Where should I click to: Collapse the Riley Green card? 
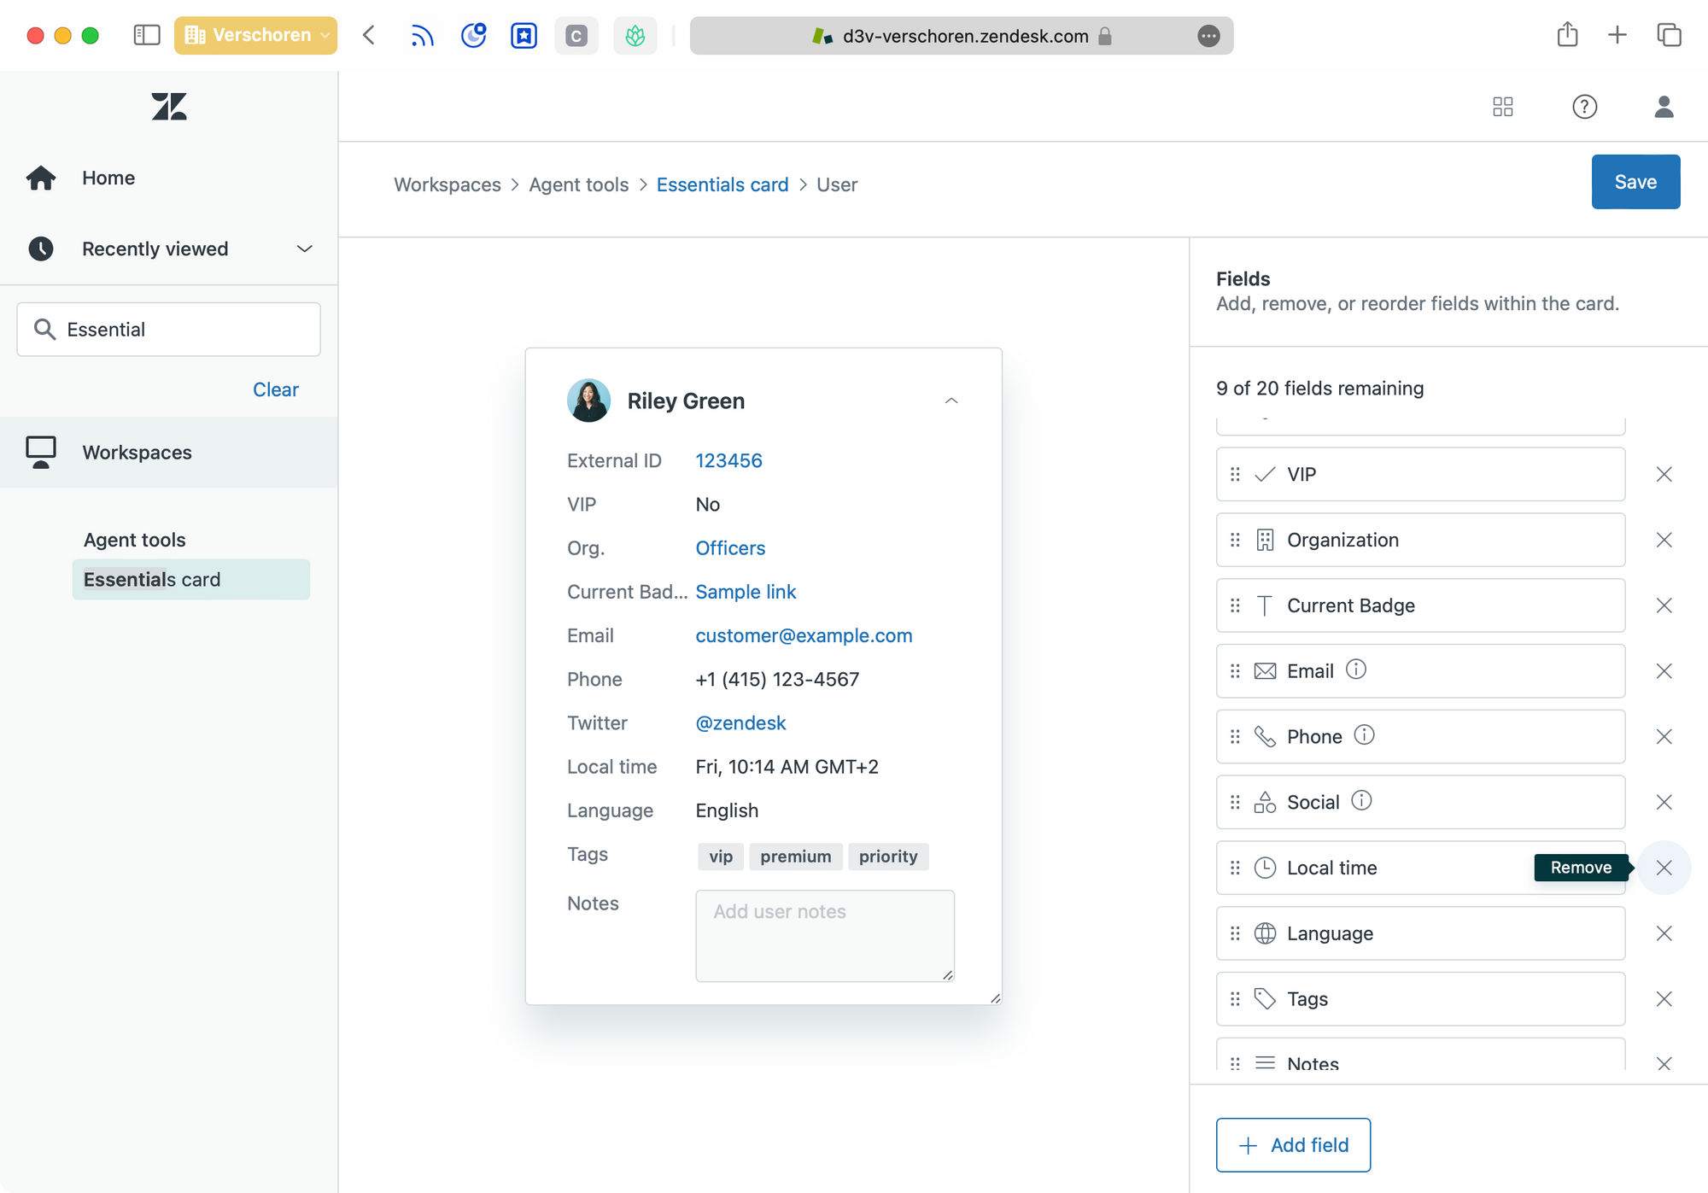click(x=951, y=401)
